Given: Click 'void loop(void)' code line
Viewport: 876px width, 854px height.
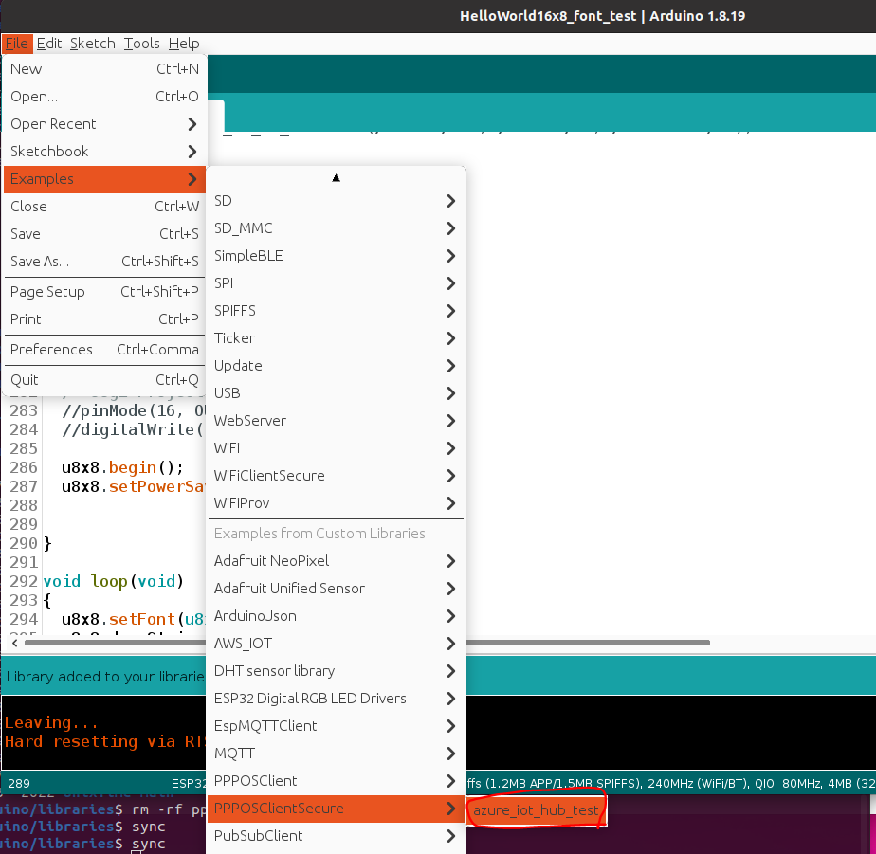Looking at the screenshot, I should point(114,581).
